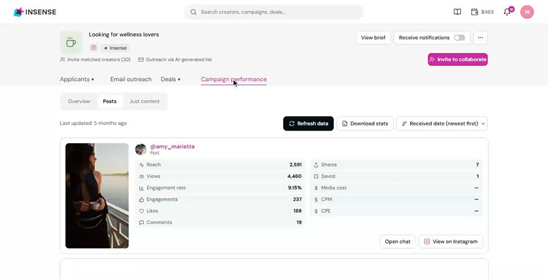
Task: Switch to the Email outreach tab
Action: coord(131,79)
